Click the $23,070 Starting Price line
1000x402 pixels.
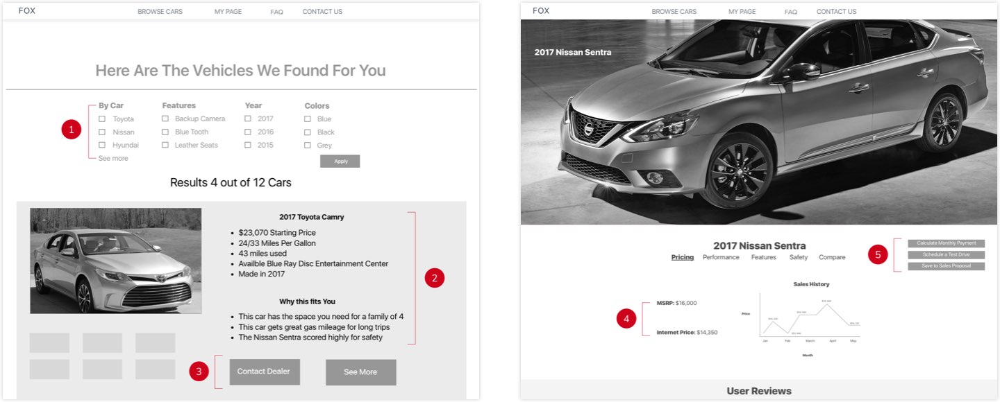point(277,233)
